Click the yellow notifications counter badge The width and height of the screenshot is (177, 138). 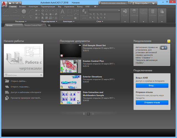pos(169,41)
